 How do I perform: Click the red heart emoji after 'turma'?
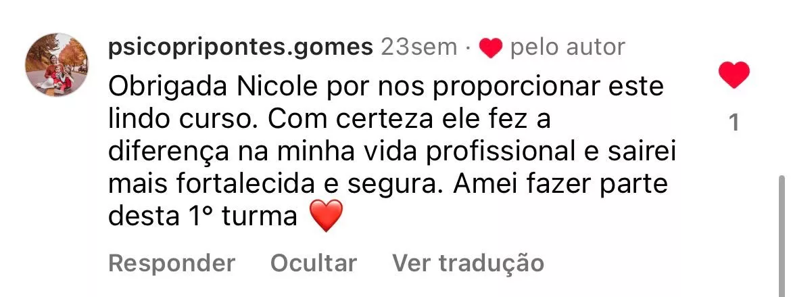tap(325, 216)
